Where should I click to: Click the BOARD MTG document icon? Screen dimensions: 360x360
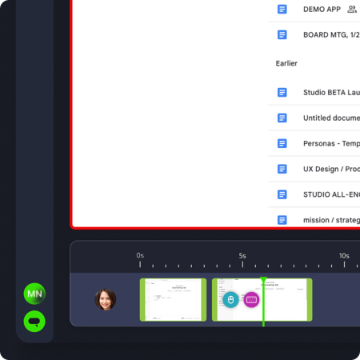tap(282, 34)
